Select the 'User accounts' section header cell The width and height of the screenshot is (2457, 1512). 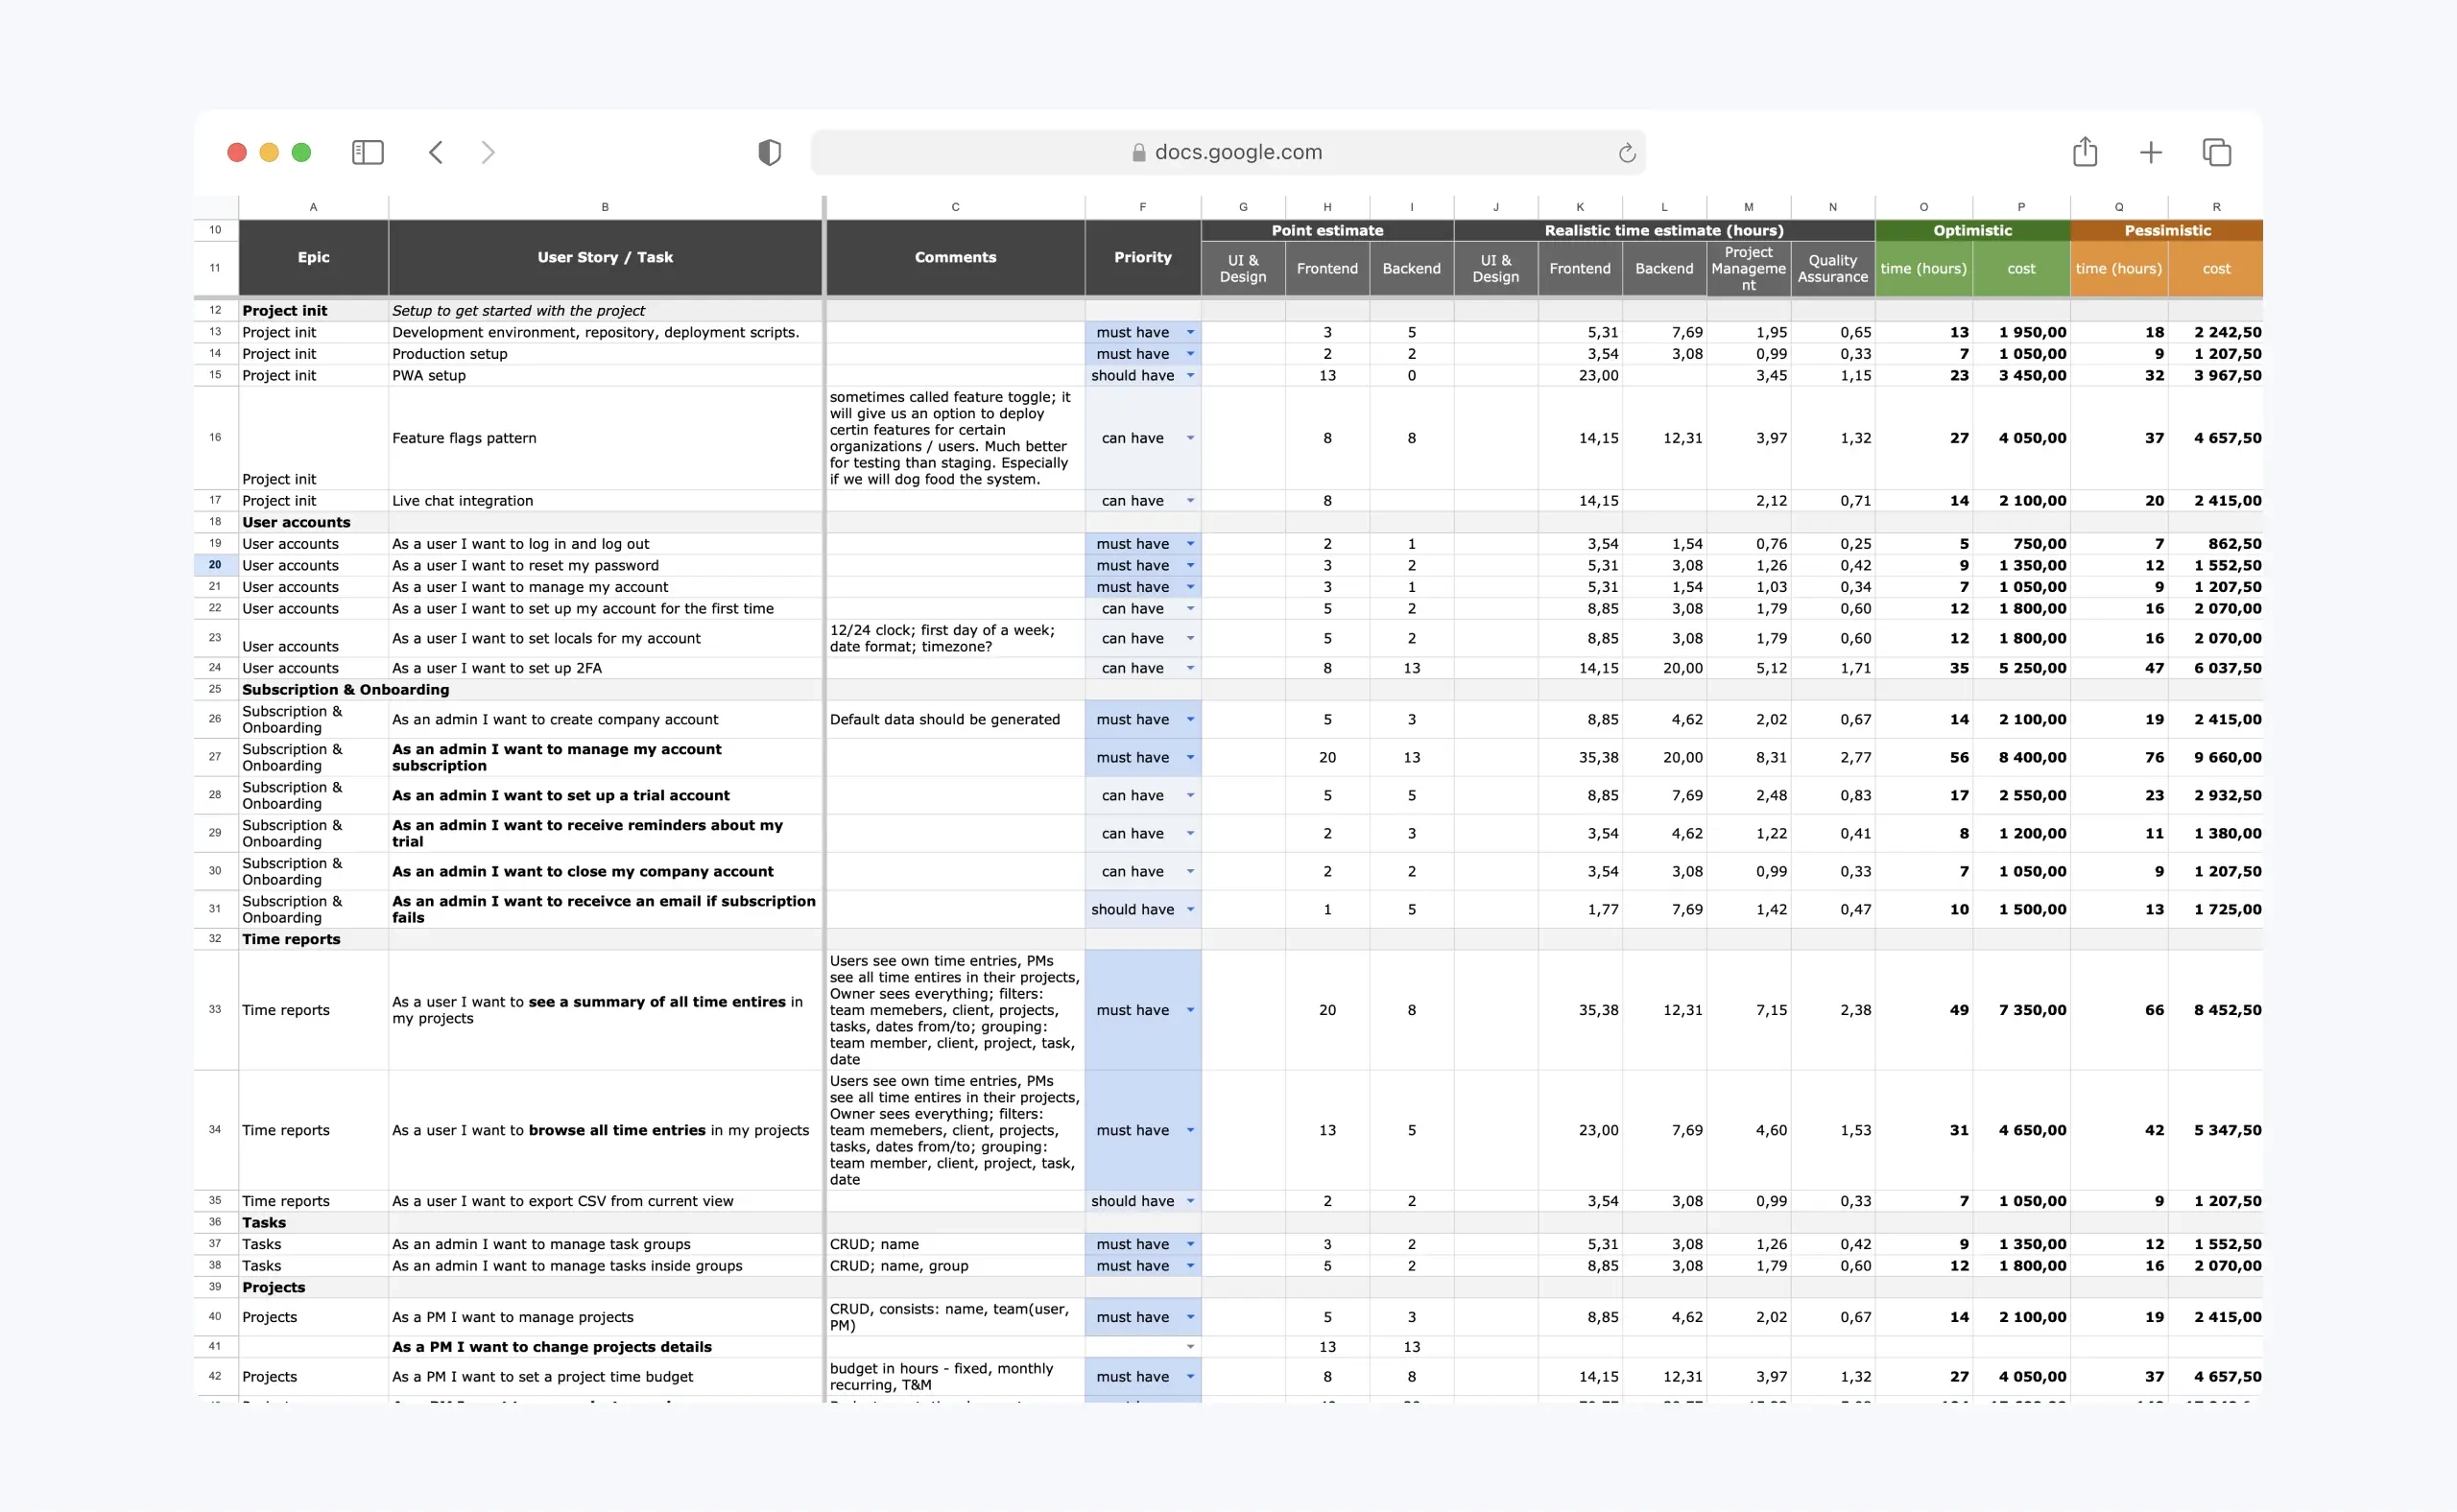313,522
